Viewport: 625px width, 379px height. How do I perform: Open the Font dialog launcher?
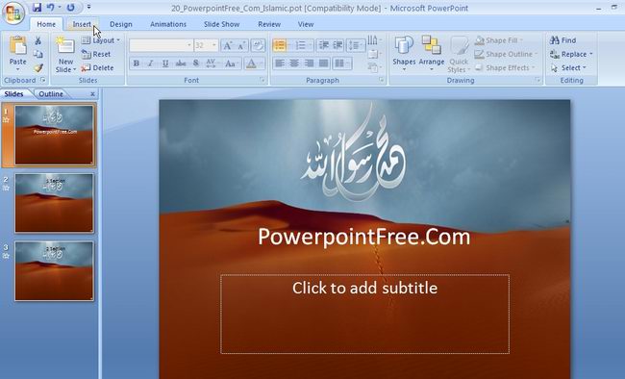pos(262,80)
